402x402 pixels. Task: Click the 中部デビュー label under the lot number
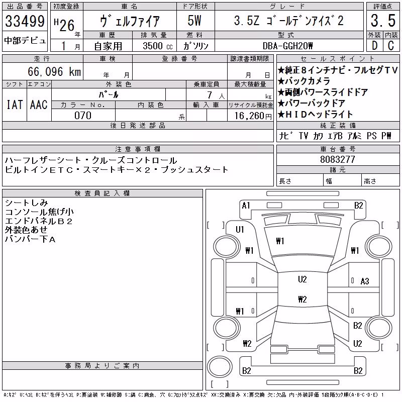25,41
